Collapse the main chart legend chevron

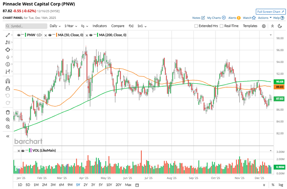click(271, 35)
